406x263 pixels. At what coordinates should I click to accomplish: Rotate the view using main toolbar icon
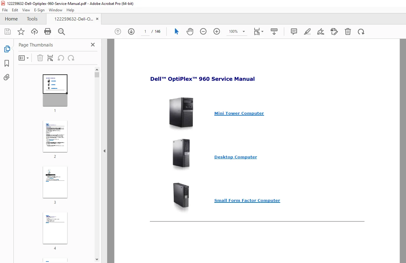[361, 31]
